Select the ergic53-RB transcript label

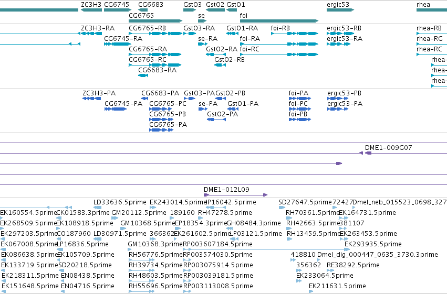tap(344, 28)
